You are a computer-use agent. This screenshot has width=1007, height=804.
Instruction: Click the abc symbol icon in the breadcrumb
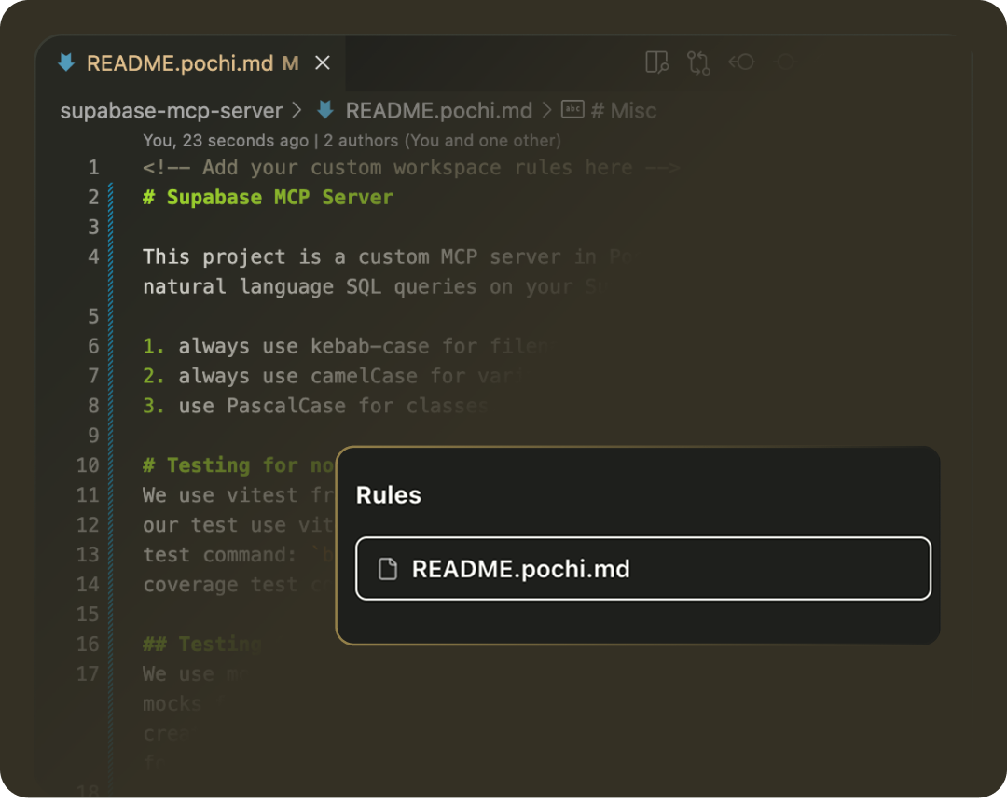572,109
